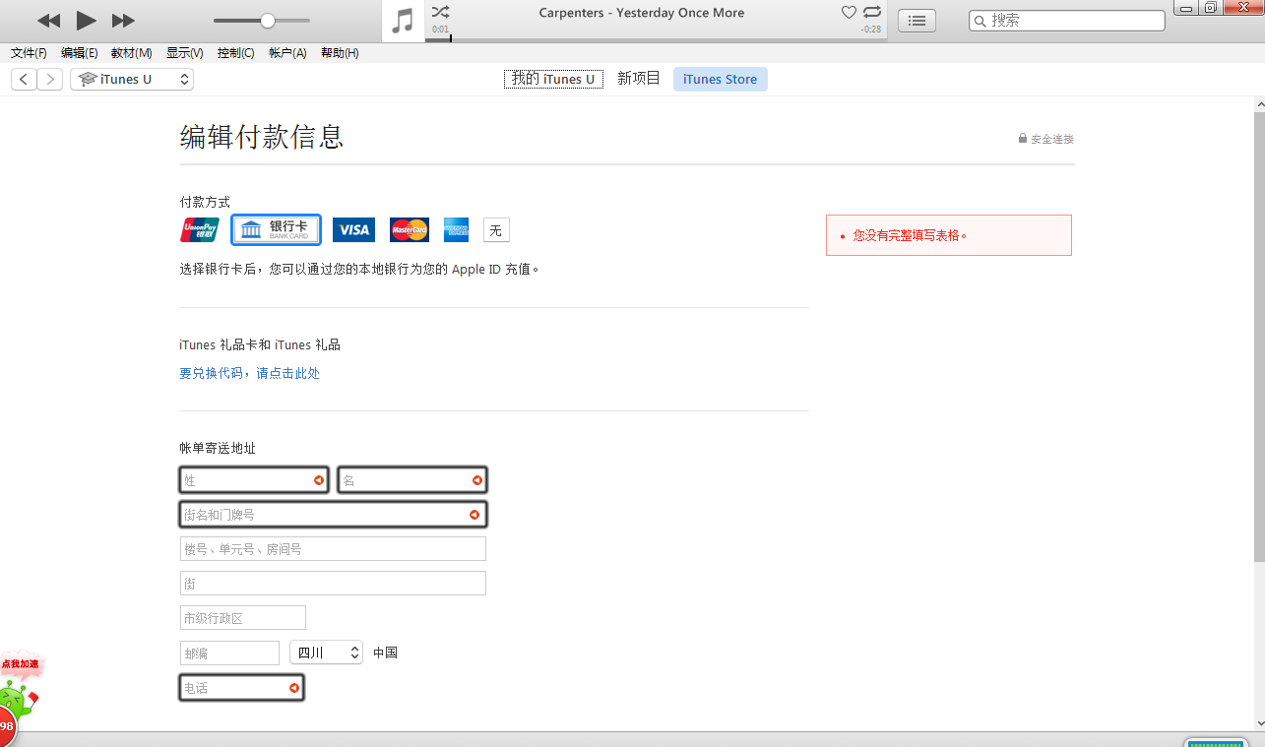
Task: Click the 市级行政区 city field
Action: 243,618
